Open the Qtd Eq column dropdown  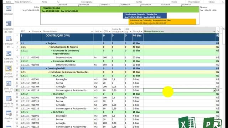pyautogui.click(x=130, y=32)
